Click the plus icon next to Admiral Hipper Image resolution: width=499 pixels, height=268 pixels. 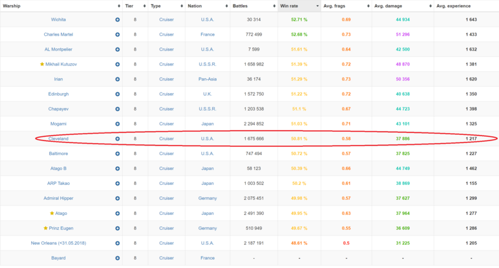coord(117,198)
